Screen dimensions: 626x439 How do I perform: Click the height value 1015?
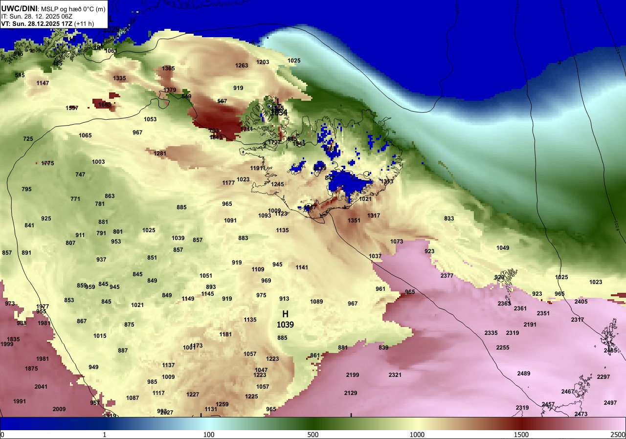pyautogui.click(x=100, y=336)
